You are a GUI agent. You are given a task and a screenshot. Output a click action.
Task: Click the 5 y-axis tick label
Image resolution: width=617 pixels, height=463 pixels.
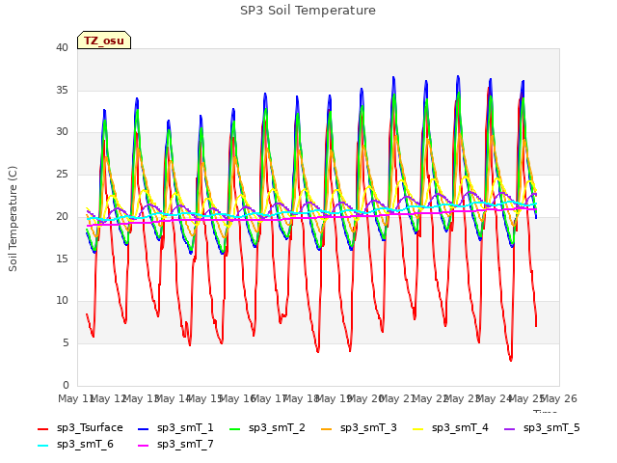click(66, 343)
